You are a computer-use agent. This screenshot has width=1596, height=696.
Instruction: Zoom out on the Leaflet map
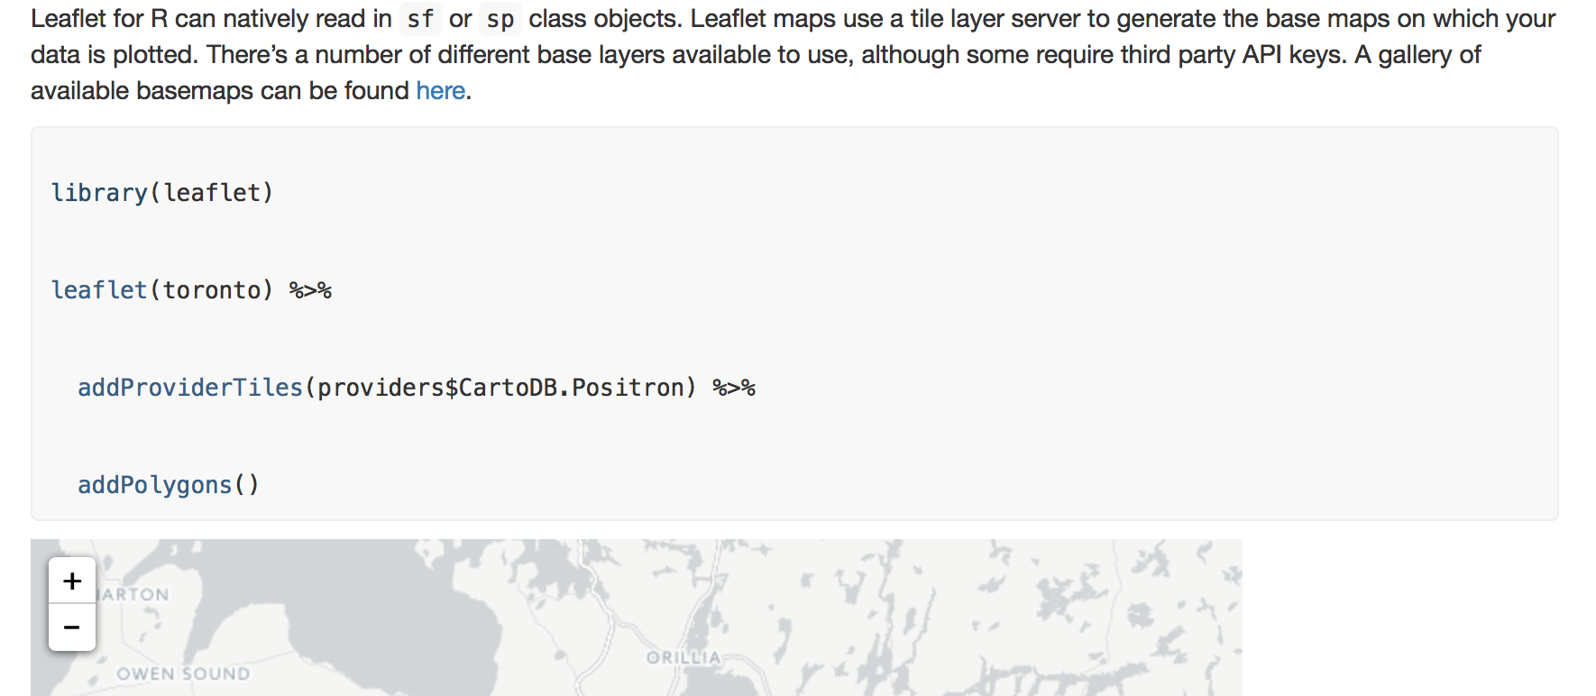click(x=72, y=627)
